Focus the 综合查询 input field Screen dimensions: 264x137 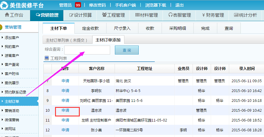tap(87, 50)
